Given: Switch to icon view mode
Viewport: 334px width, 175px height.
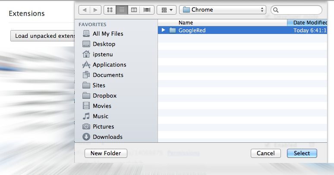Looking at the screenshot, I should click(110, 9).
